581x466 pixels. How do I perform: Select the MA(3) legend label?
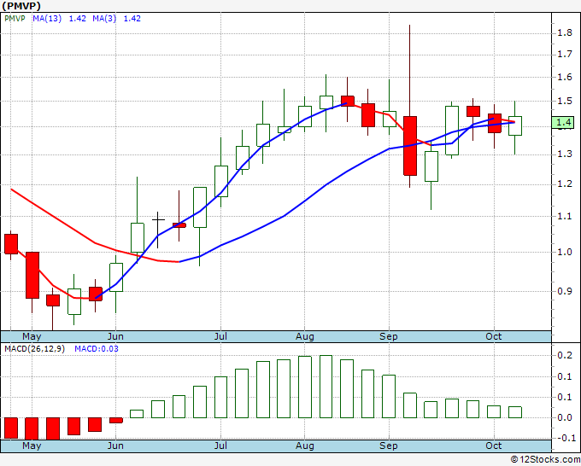(x=104, y=19)
